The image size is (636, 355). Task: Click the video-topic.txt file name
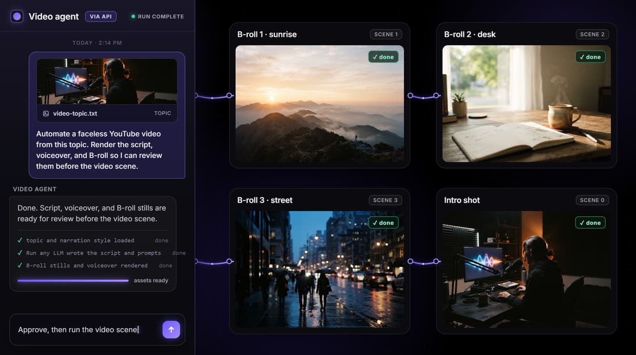(x=75, y=113)
